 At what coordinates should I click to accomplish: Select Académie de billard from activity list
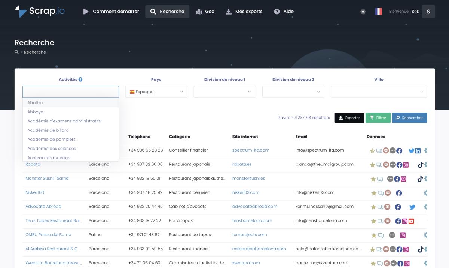tap(48, 130)
